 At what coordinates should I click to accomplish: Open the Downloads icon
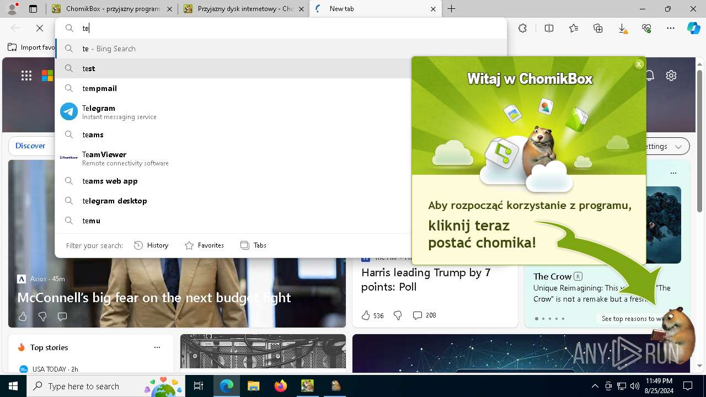(x=622, y=28)
